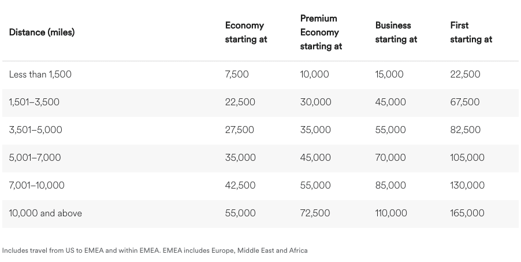Image resolution: width=521 pixels, height=262 pixels.
Task: Click the 7,001–10,000 distance row label
Action: [37, 185]
